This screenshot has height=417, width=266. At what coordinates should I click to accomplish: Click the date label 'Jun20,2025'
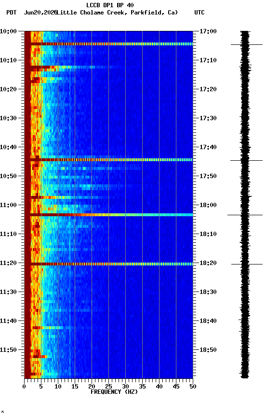(x=40, y=13)
